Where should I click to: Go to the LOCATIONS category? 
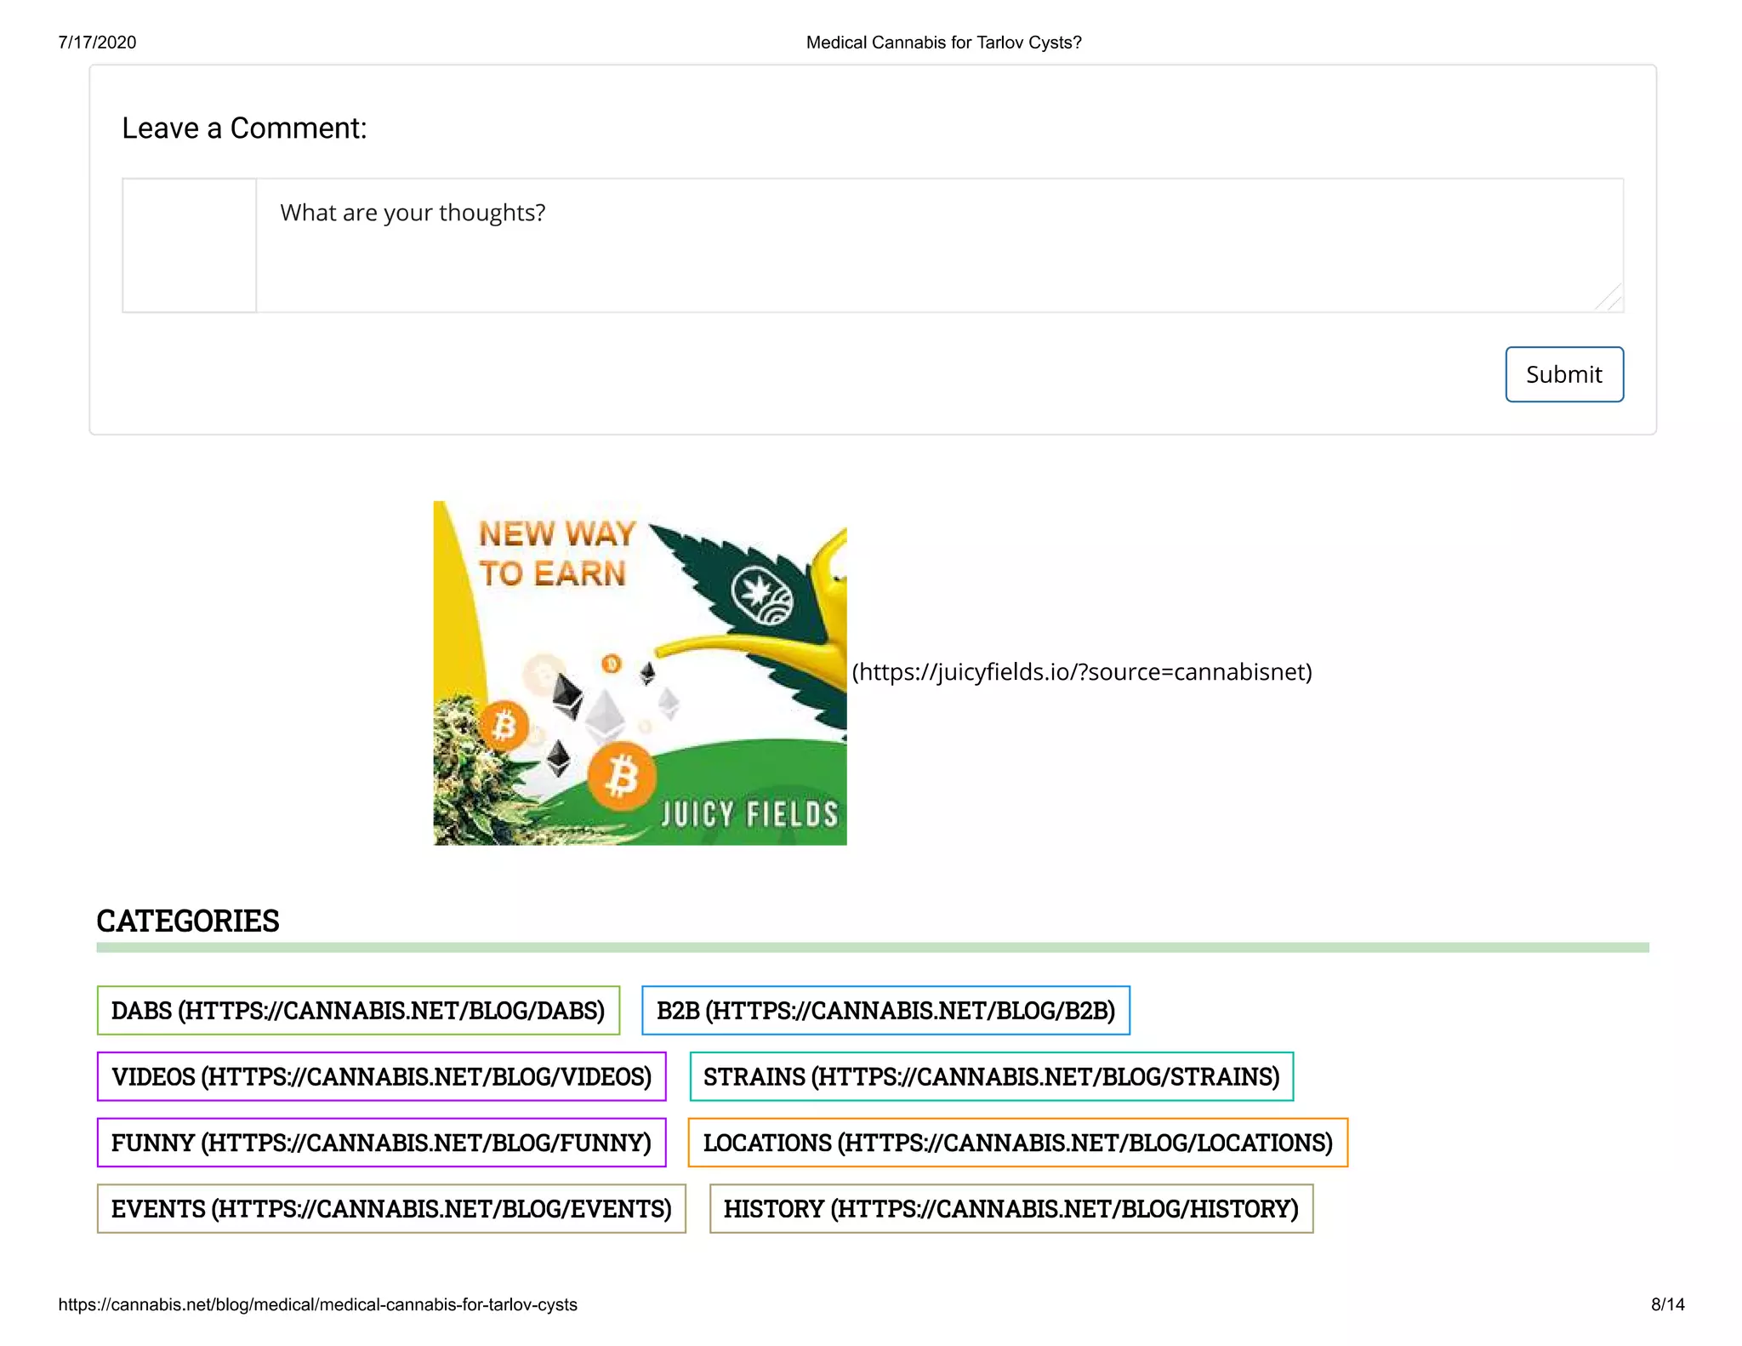pyautogui.click(x=1017, y=1143)
